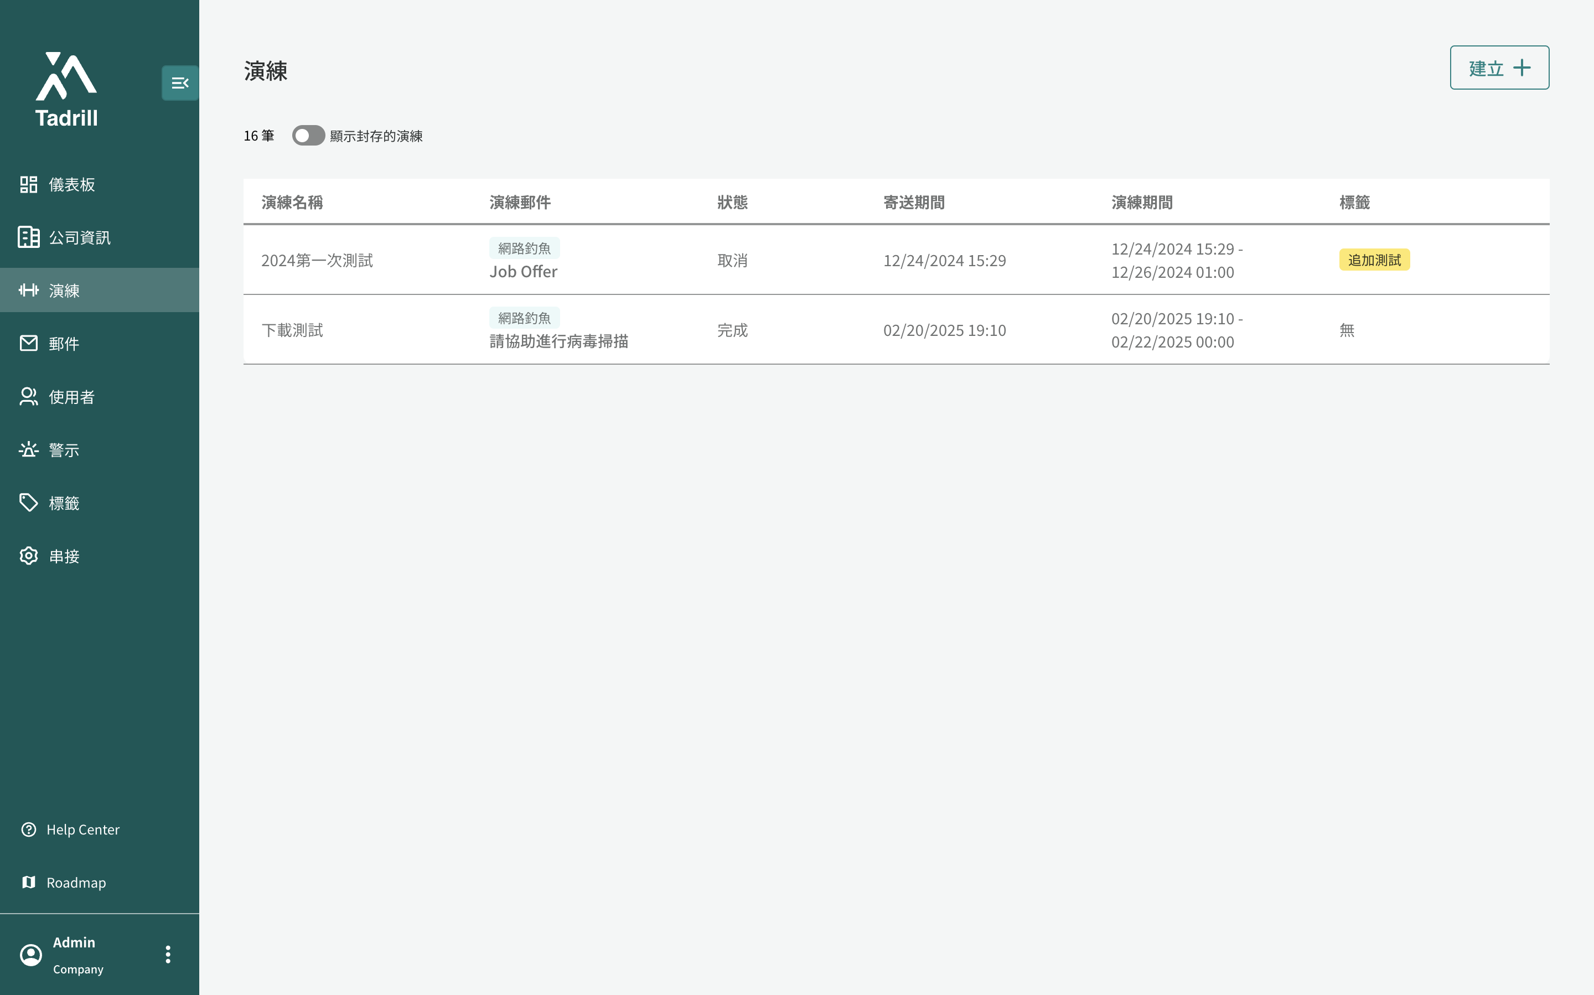Click 演練郵件 column header

tap(520, 202)
